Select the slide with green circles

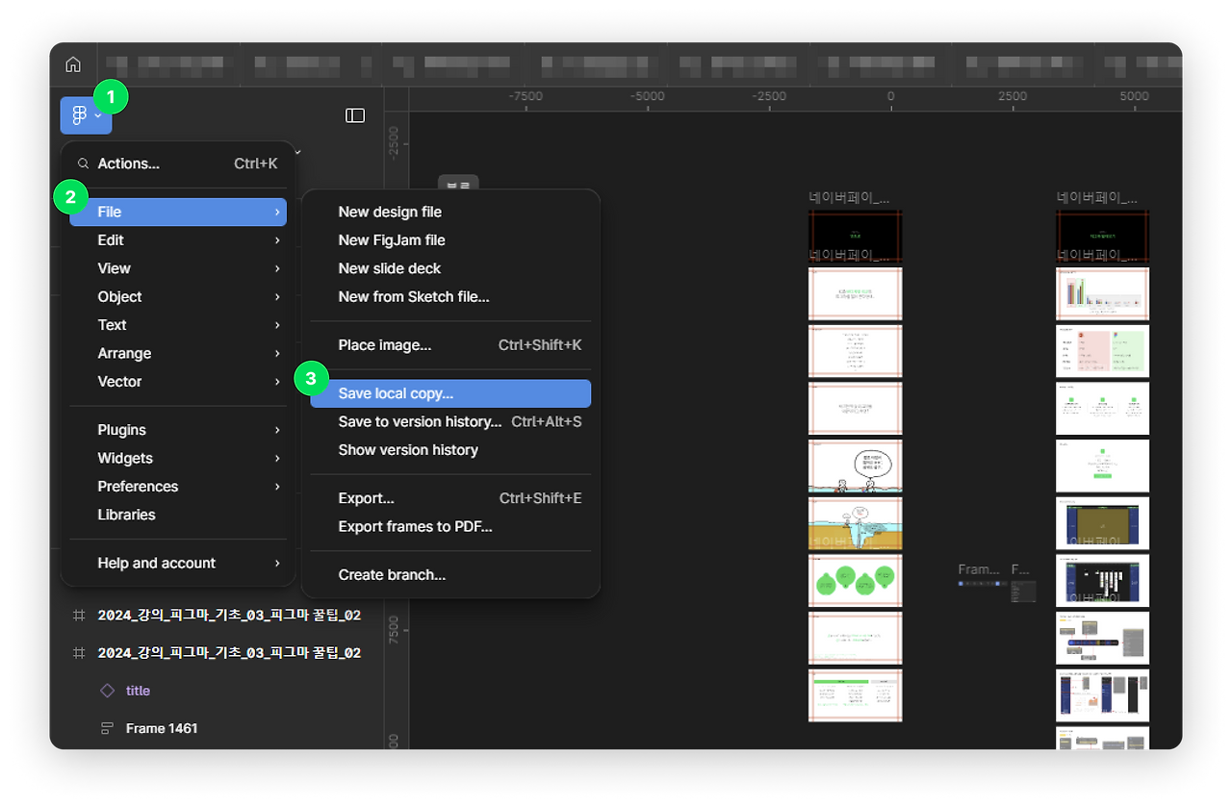pos(855,581)
